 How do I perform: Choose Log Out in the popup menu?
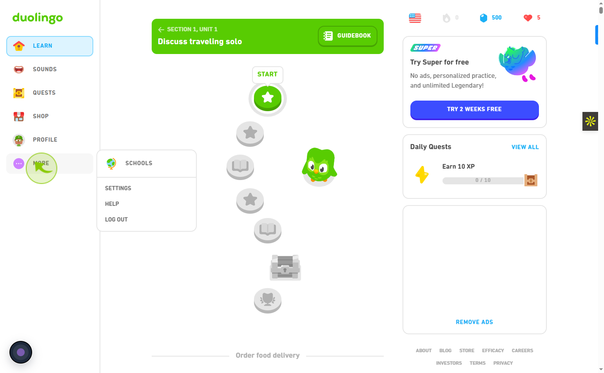116,220
